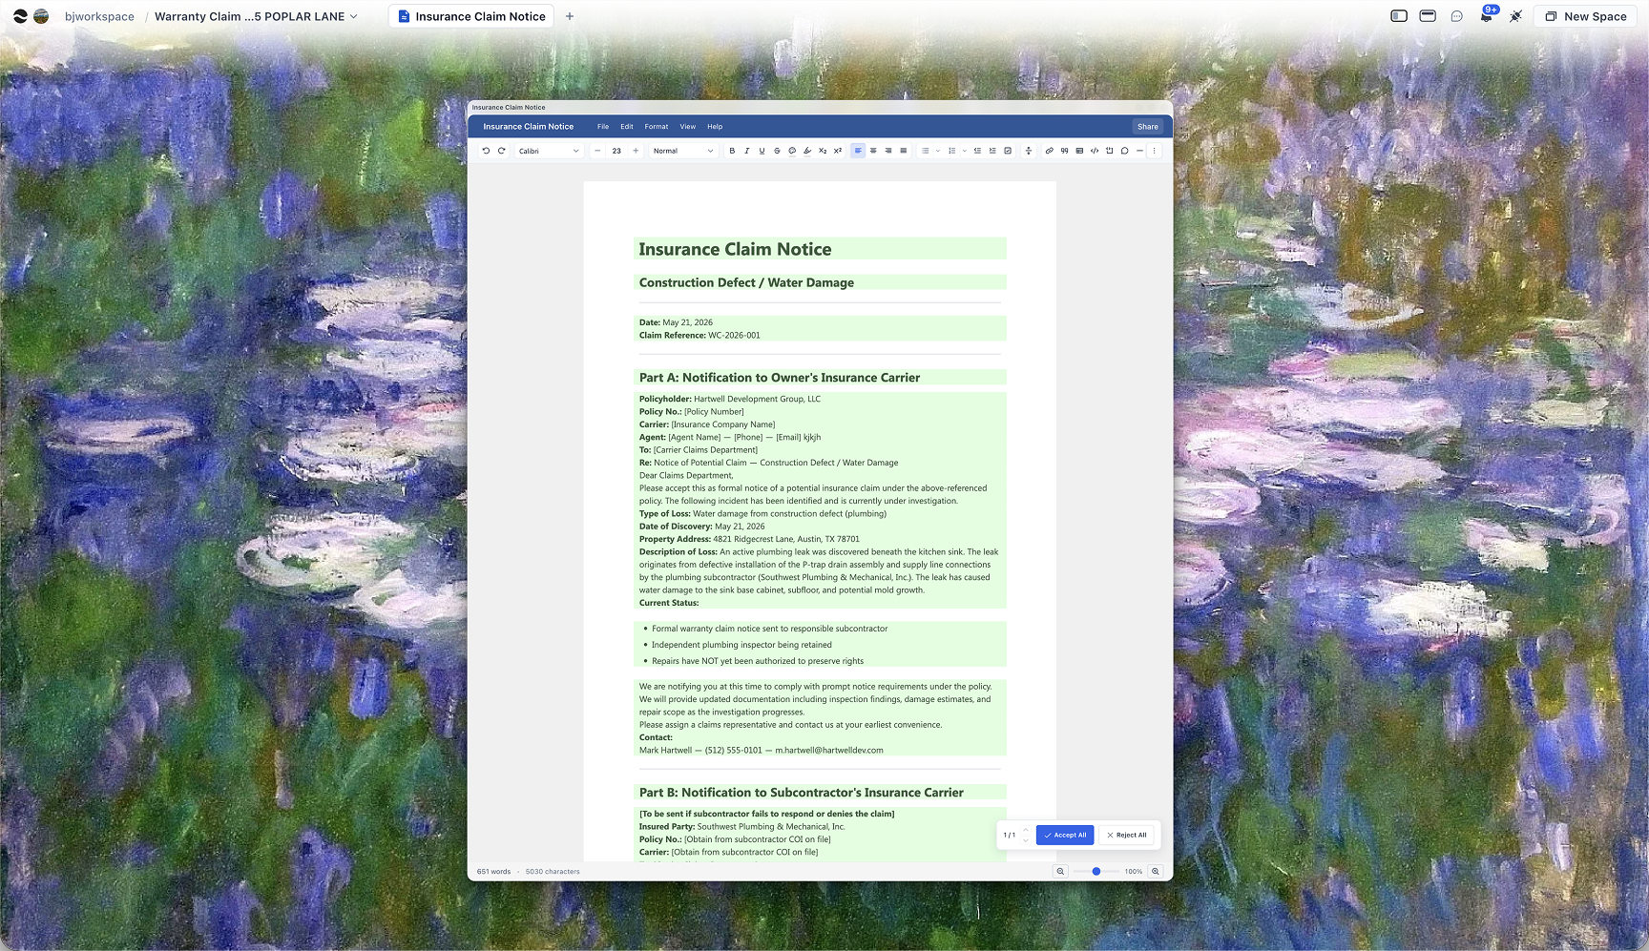Accept all suggested changes
Image resolution: width=1649 pixels, height=951 pixels.
tap(1065, 835)
